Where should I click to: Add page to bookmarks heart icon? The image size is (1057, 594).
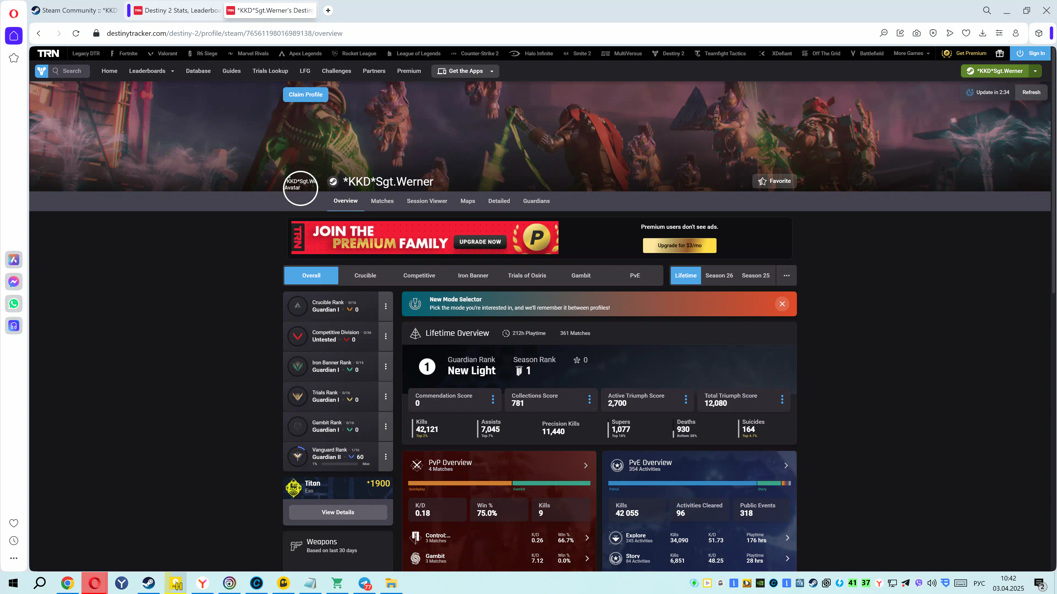966,33
